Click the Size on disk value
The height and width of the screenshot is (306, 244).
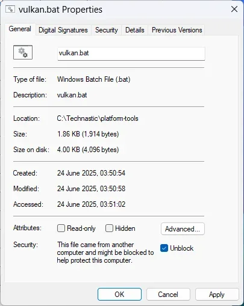tap(88, 150)
